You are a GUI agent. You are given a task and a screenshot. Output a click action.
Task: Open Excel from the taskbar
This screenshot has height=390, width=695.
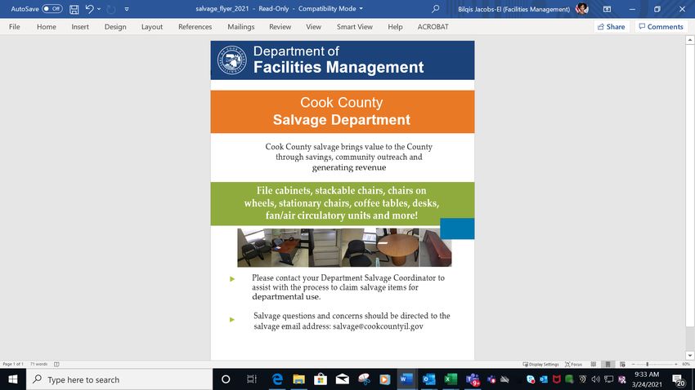pyautogui.click(x=451, y=379)
